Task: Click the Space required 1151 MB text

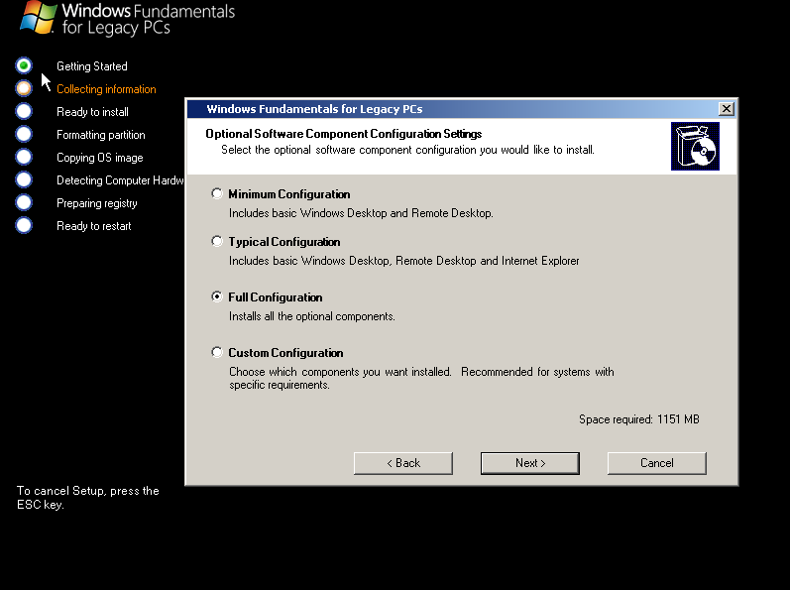Action: point(639,419)
